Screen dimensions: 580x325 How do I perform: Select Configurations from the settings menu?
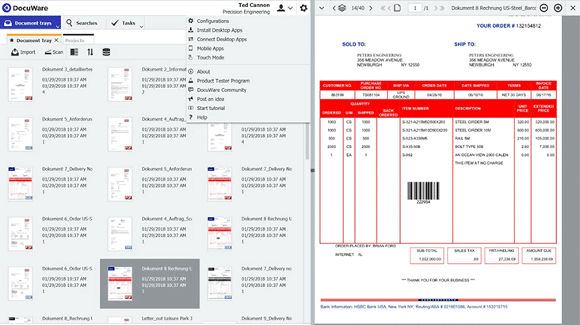212,21
